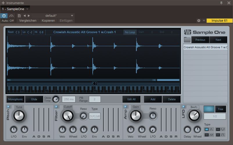
Task: Click Auto: Off automation mode
Action: (8, 21)
